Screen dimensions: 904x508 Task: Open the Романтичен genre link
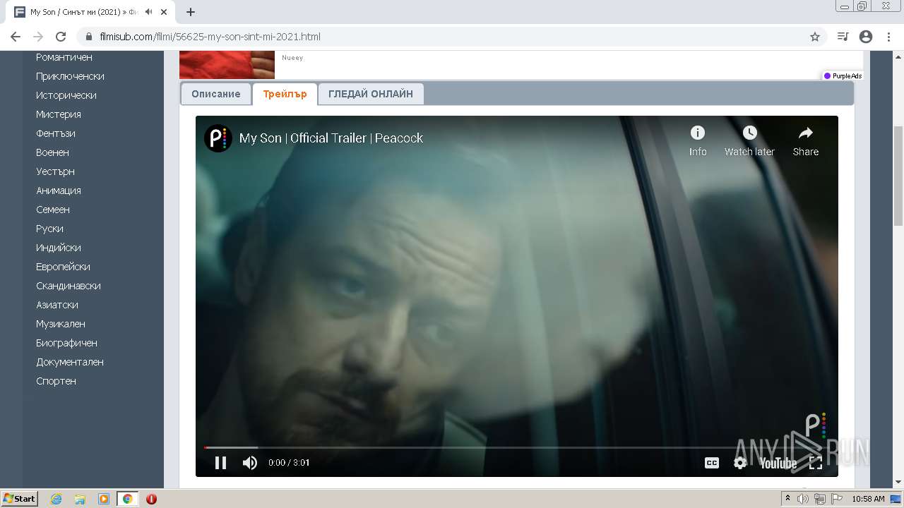point(64,57)
